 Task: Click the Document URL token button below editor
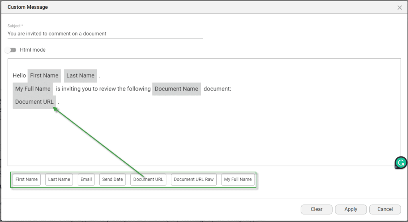point(148,180)
